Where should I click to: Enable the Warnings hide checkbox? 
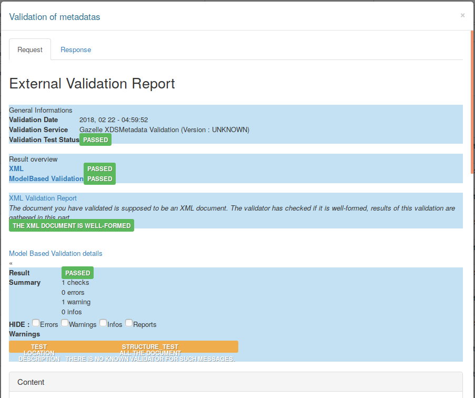coord(65,323)
